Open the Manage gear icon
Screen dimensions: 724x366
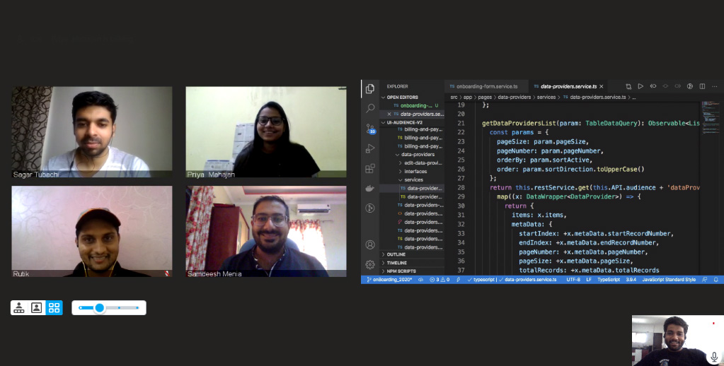point(369,264)
